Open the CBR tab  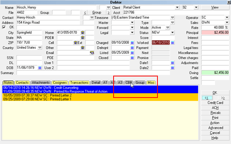129,83
